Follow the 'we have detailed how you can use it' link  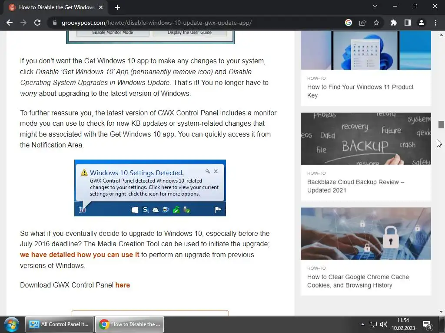point(80,255)
